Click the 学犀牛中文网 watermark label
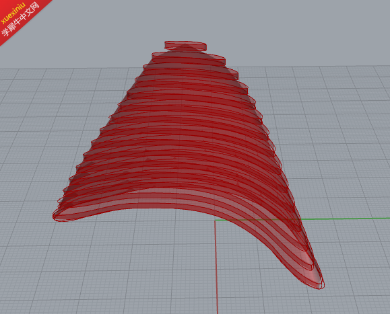Viewport: 390px width, 314px height. point(20,19)
